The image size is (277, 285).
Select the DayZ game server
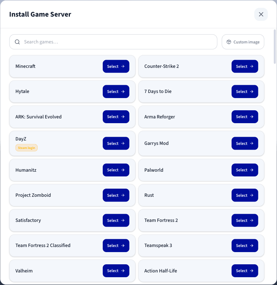coord(116,143)
